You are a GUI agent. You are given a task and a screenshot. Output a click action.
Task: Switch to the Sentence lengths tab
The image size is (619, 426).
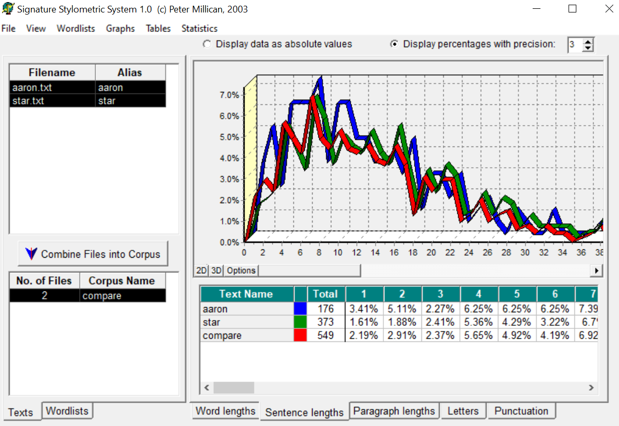click(304, 412)
